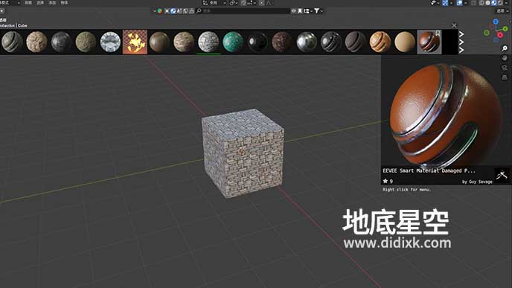The height and width of the screenshot is (288, 512).
Task: Open the 添加 menu
Action: coord(53,3)
